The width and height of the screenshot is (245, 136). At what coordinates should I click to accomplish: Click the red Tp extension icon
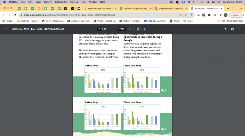click(198, 15)
